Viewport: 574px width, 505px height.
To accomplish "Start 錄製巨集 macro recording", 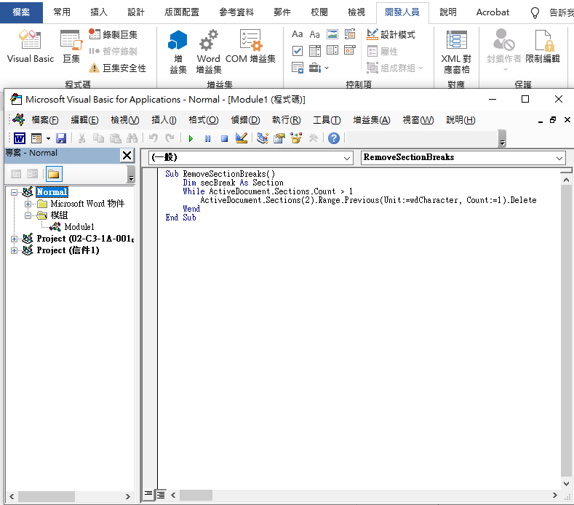I will click(113, 34).
